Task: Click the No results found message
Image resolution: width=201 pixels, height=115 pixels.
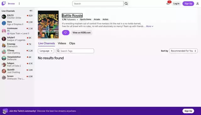Action: [51, 58]
